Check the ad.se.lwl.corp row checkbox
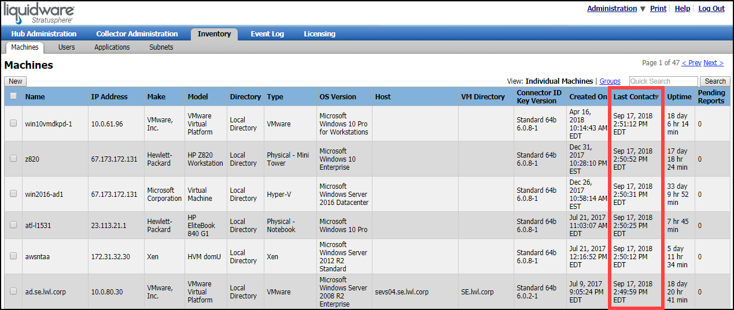This screenshot has width=734, height=310. pyautogui.click(x=13, y=292)
